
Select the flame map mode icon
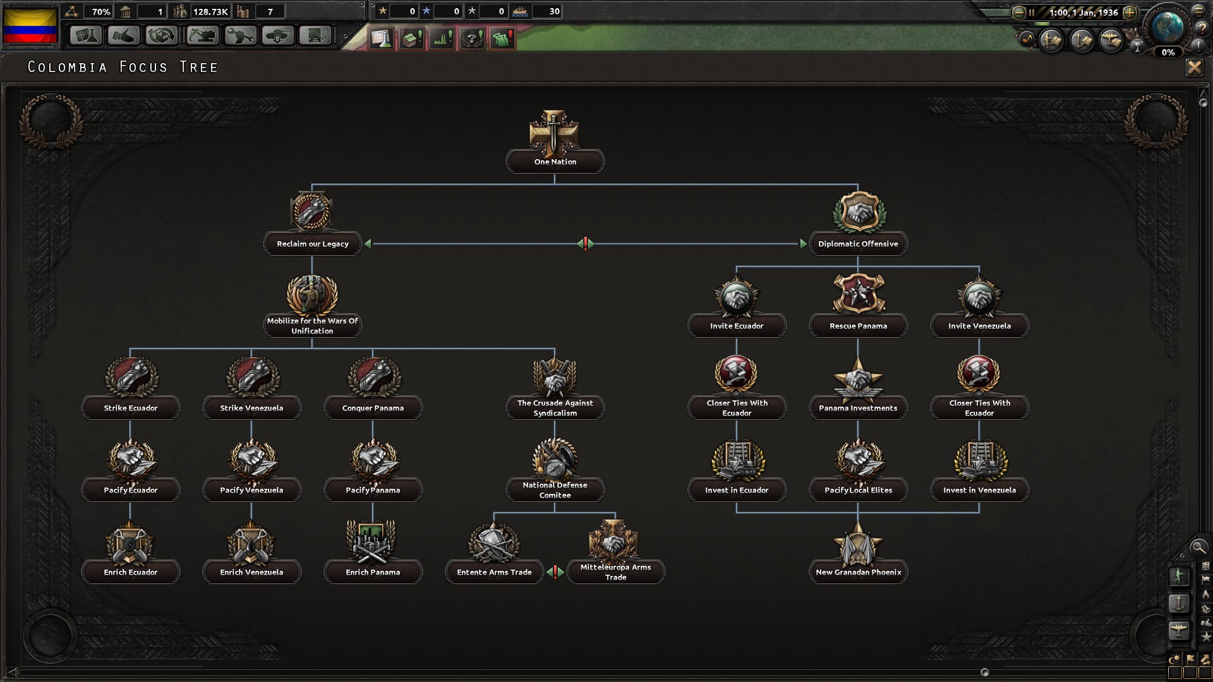pos(1206,594)
